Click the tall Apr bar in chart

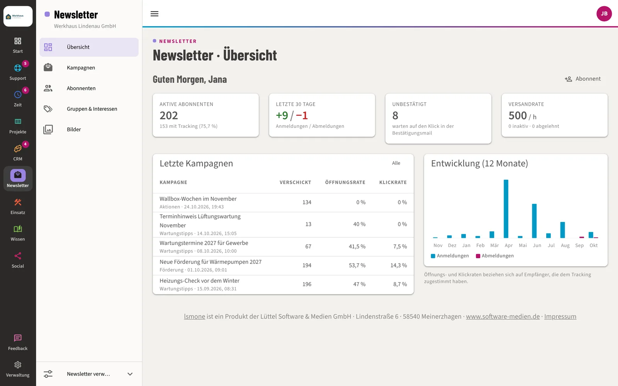pos(506,209)
